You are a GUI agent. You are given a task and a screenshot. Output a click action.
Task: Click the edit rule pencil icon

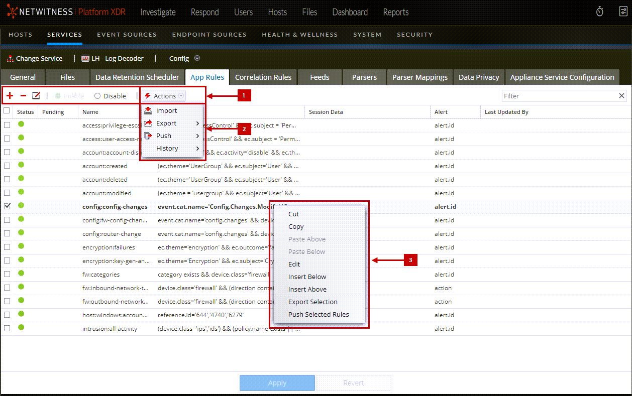36,96
